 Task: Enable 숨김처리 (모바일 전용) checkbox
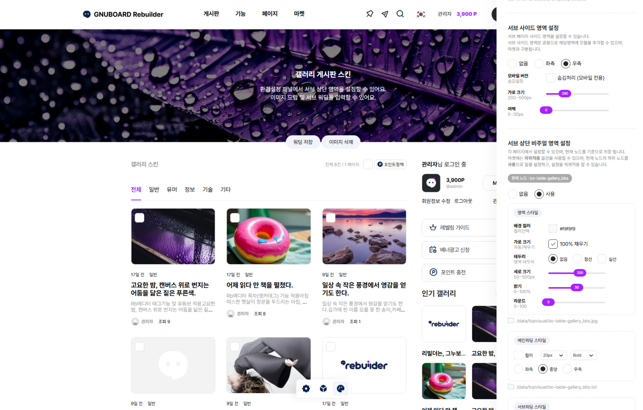click(x=551, y=78)
